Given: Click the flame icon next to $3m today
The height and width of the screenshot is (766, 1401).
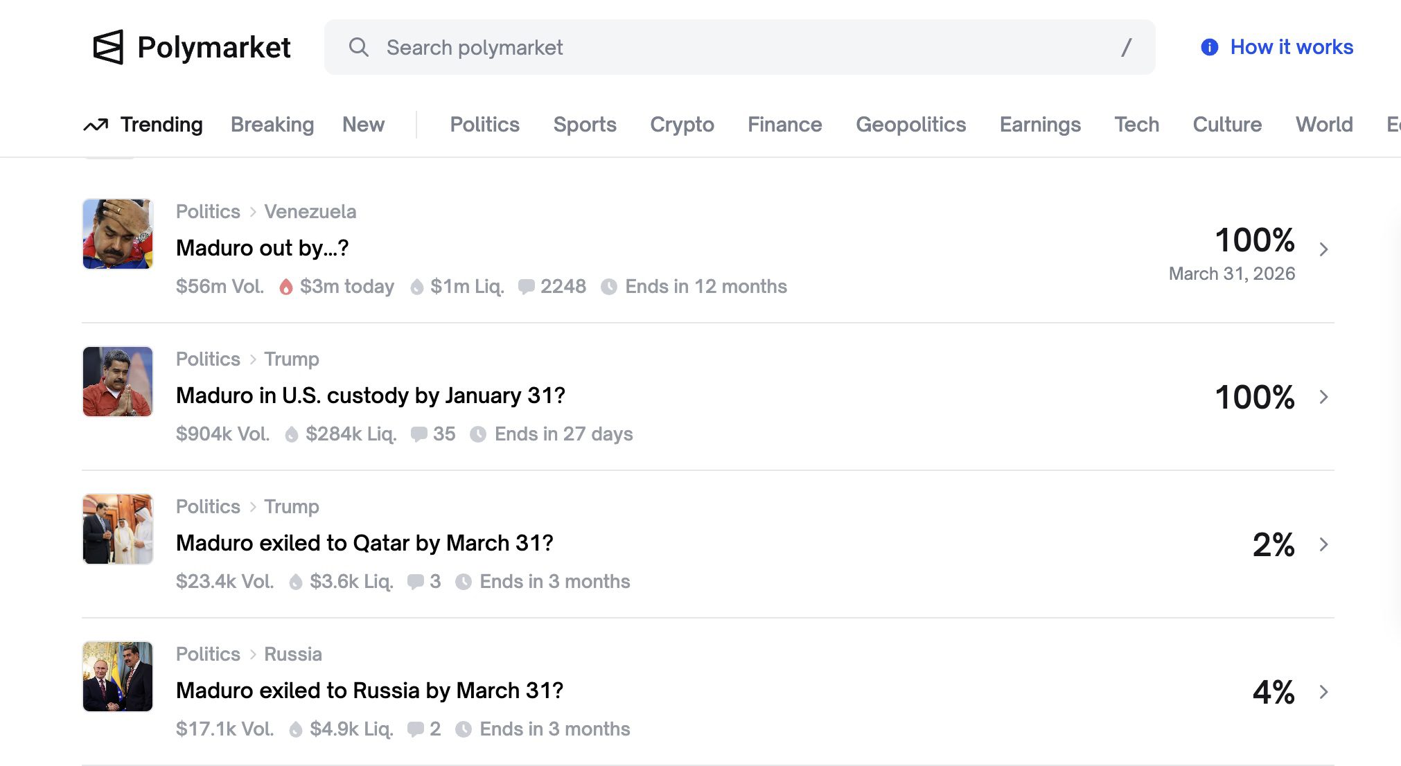Looking at the screenshot, I should 285,287.
